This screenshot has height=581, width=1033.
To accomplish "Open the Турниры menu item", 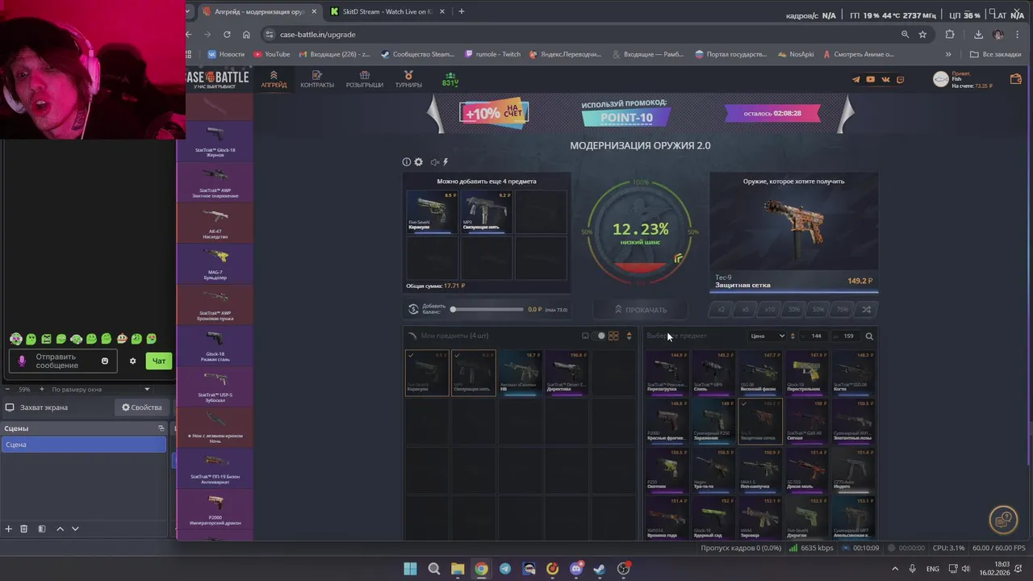I will 408,79.
